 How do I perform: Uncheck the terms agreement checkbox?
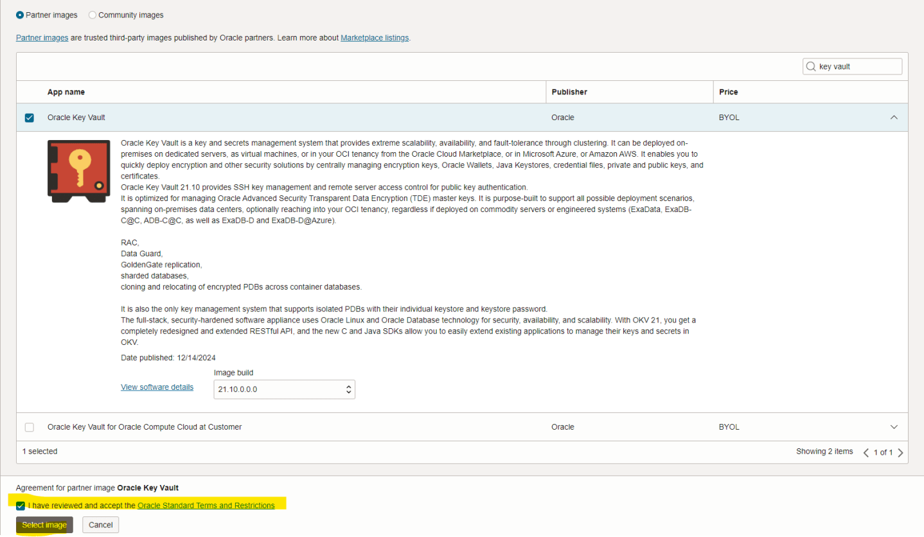pos(20,506)
